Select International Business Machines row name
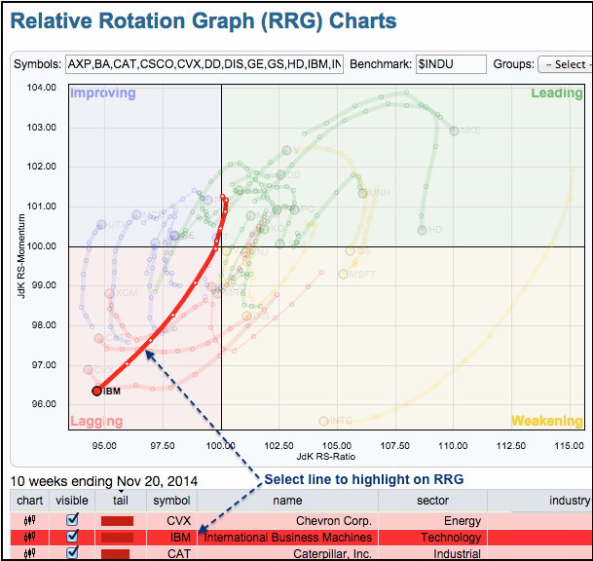Screen dimensions: 593x561 coord(287,538)
